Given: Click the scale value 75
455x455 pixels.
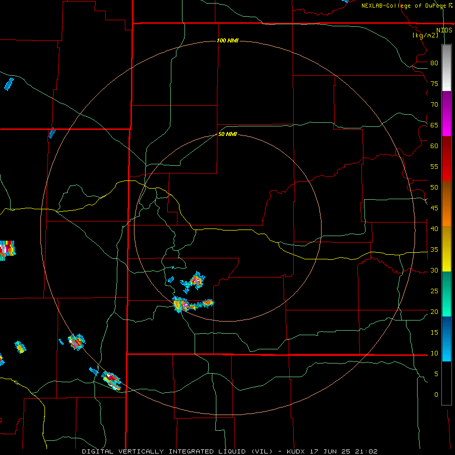Looking at the screenshot, I should 434,83.
